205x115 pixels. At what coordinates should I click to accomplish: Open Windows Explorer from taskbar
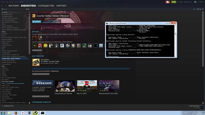[x=9, y=113]
